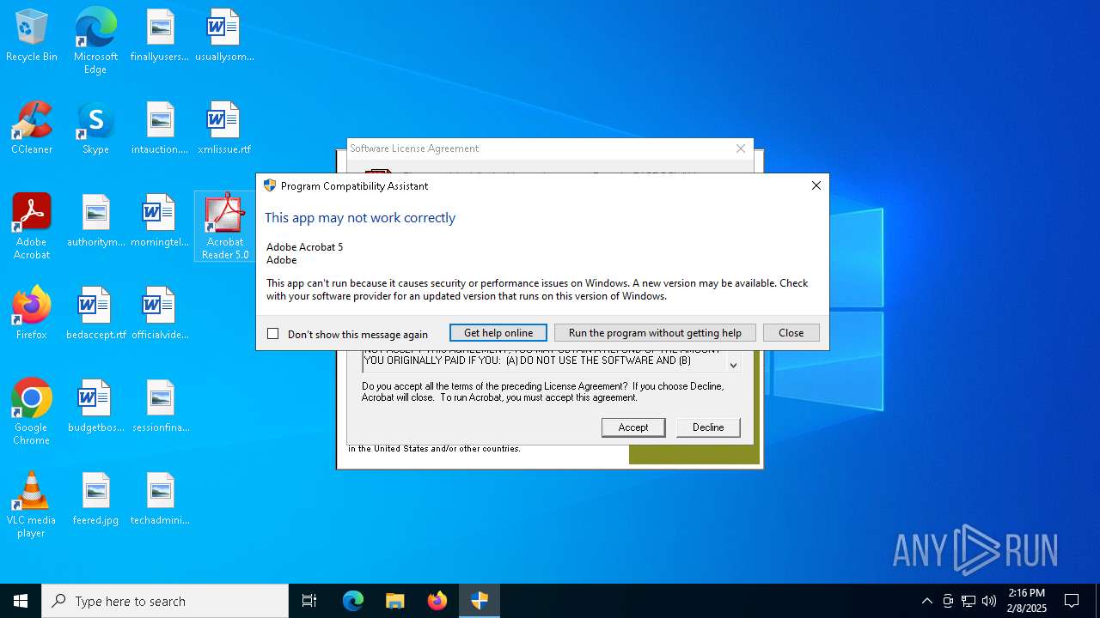Select the CCleaner desktop shortcut
The height and width of the screenshot is (618, 1100).
pos(32,129)
